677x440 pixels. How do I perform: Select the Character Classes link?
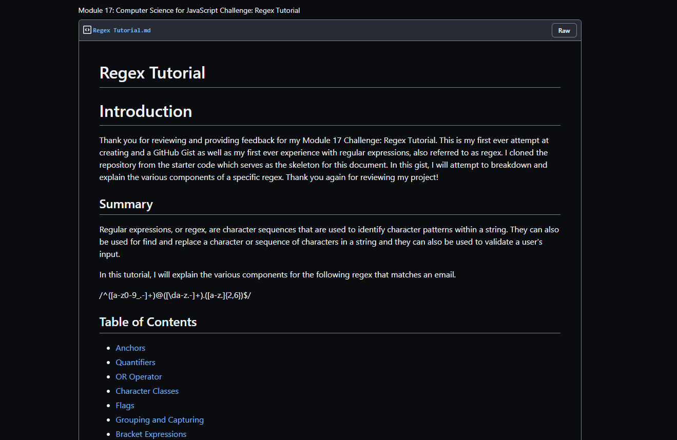click(x=147, y=391)
